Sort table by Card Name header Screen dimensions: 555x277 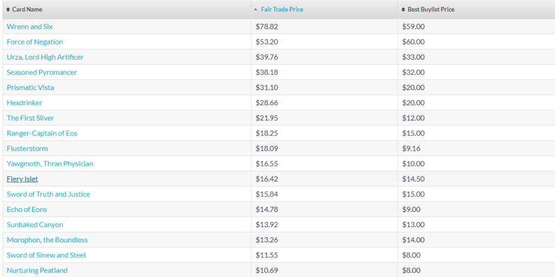(27, 10)
